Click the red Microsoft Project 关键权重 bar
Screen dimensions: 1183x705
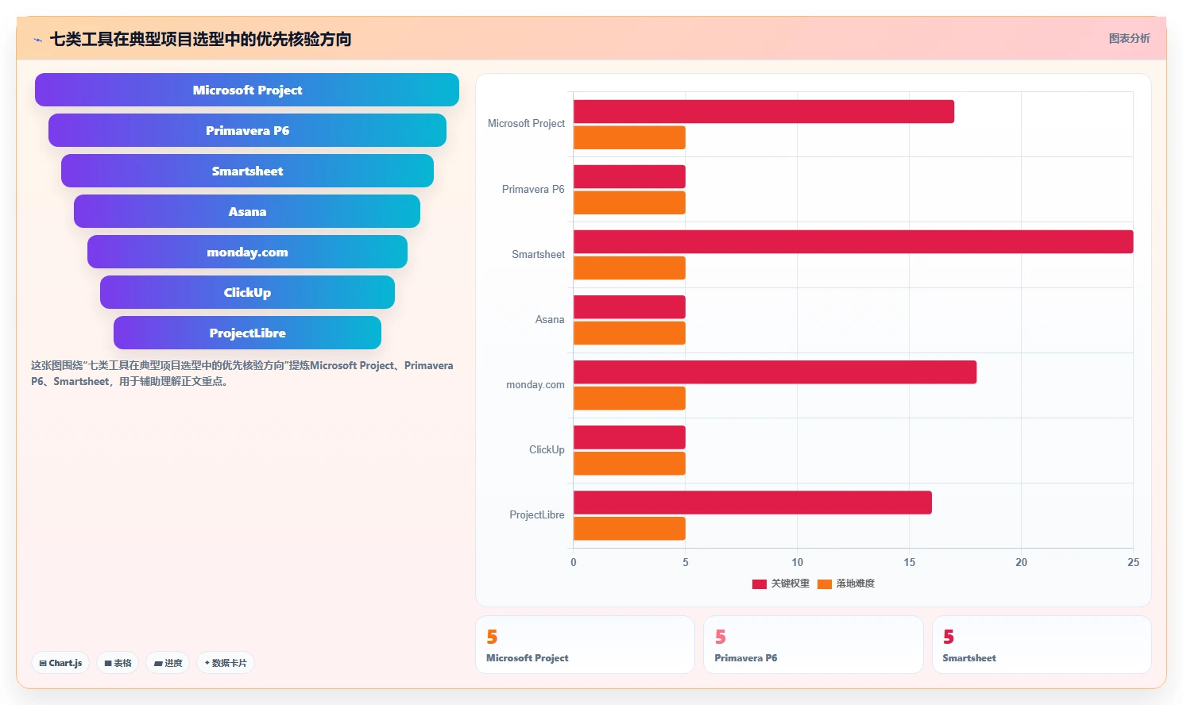click(x=764, y=112)
